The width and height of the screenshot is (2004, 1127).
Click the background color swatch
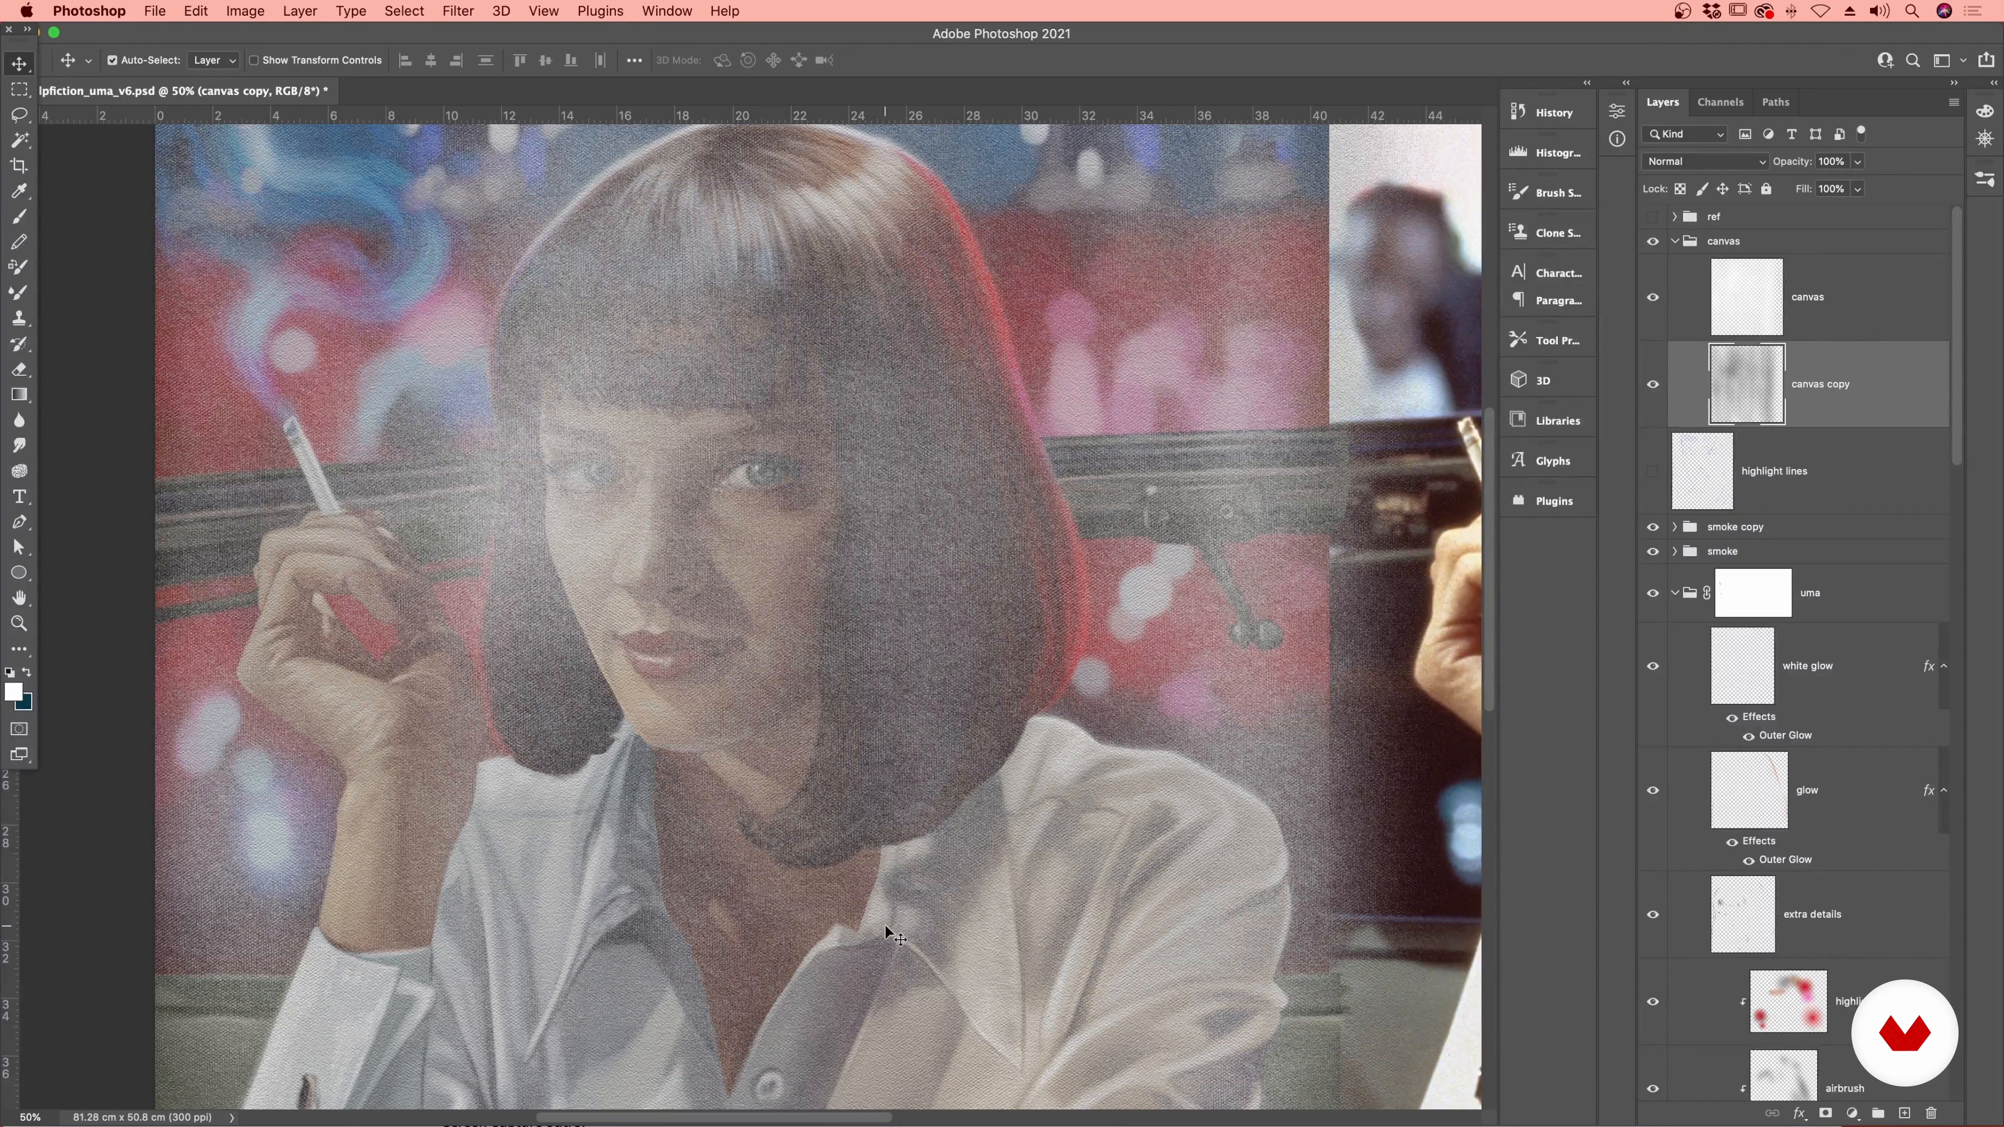(x=27, y=703)
